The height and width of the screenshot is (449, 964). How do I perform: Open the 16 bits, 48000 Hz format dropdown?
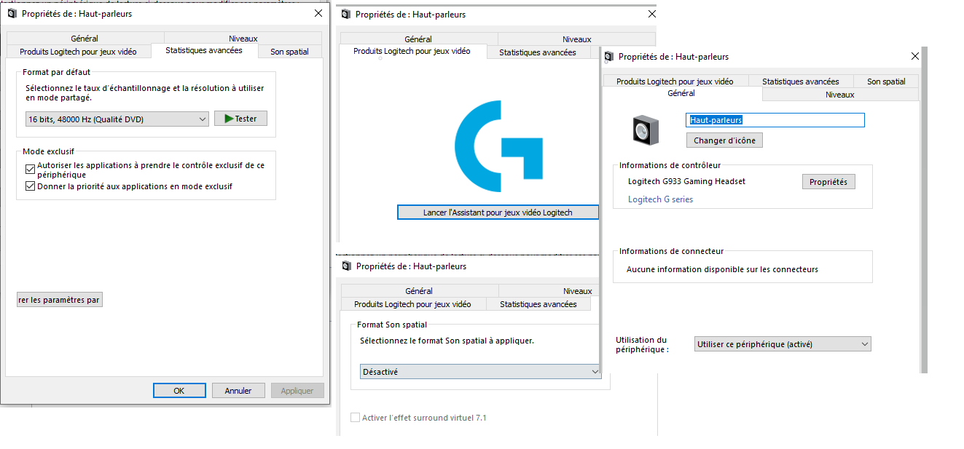click(x=117, y=119)
